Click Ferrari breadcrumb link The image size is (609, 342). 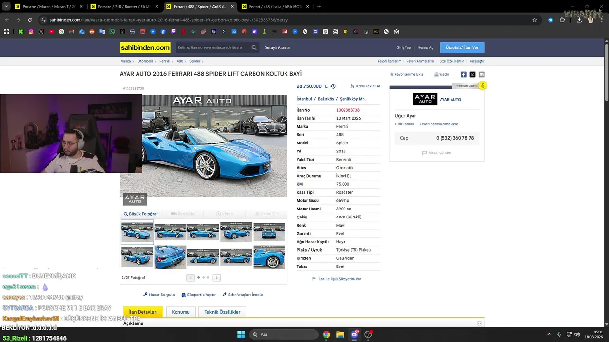[165, 61]
